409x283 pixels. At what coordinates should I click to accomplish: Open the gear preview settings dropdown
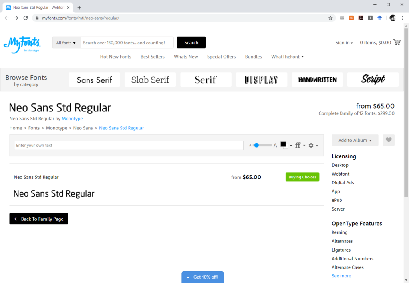coord(313,146)
